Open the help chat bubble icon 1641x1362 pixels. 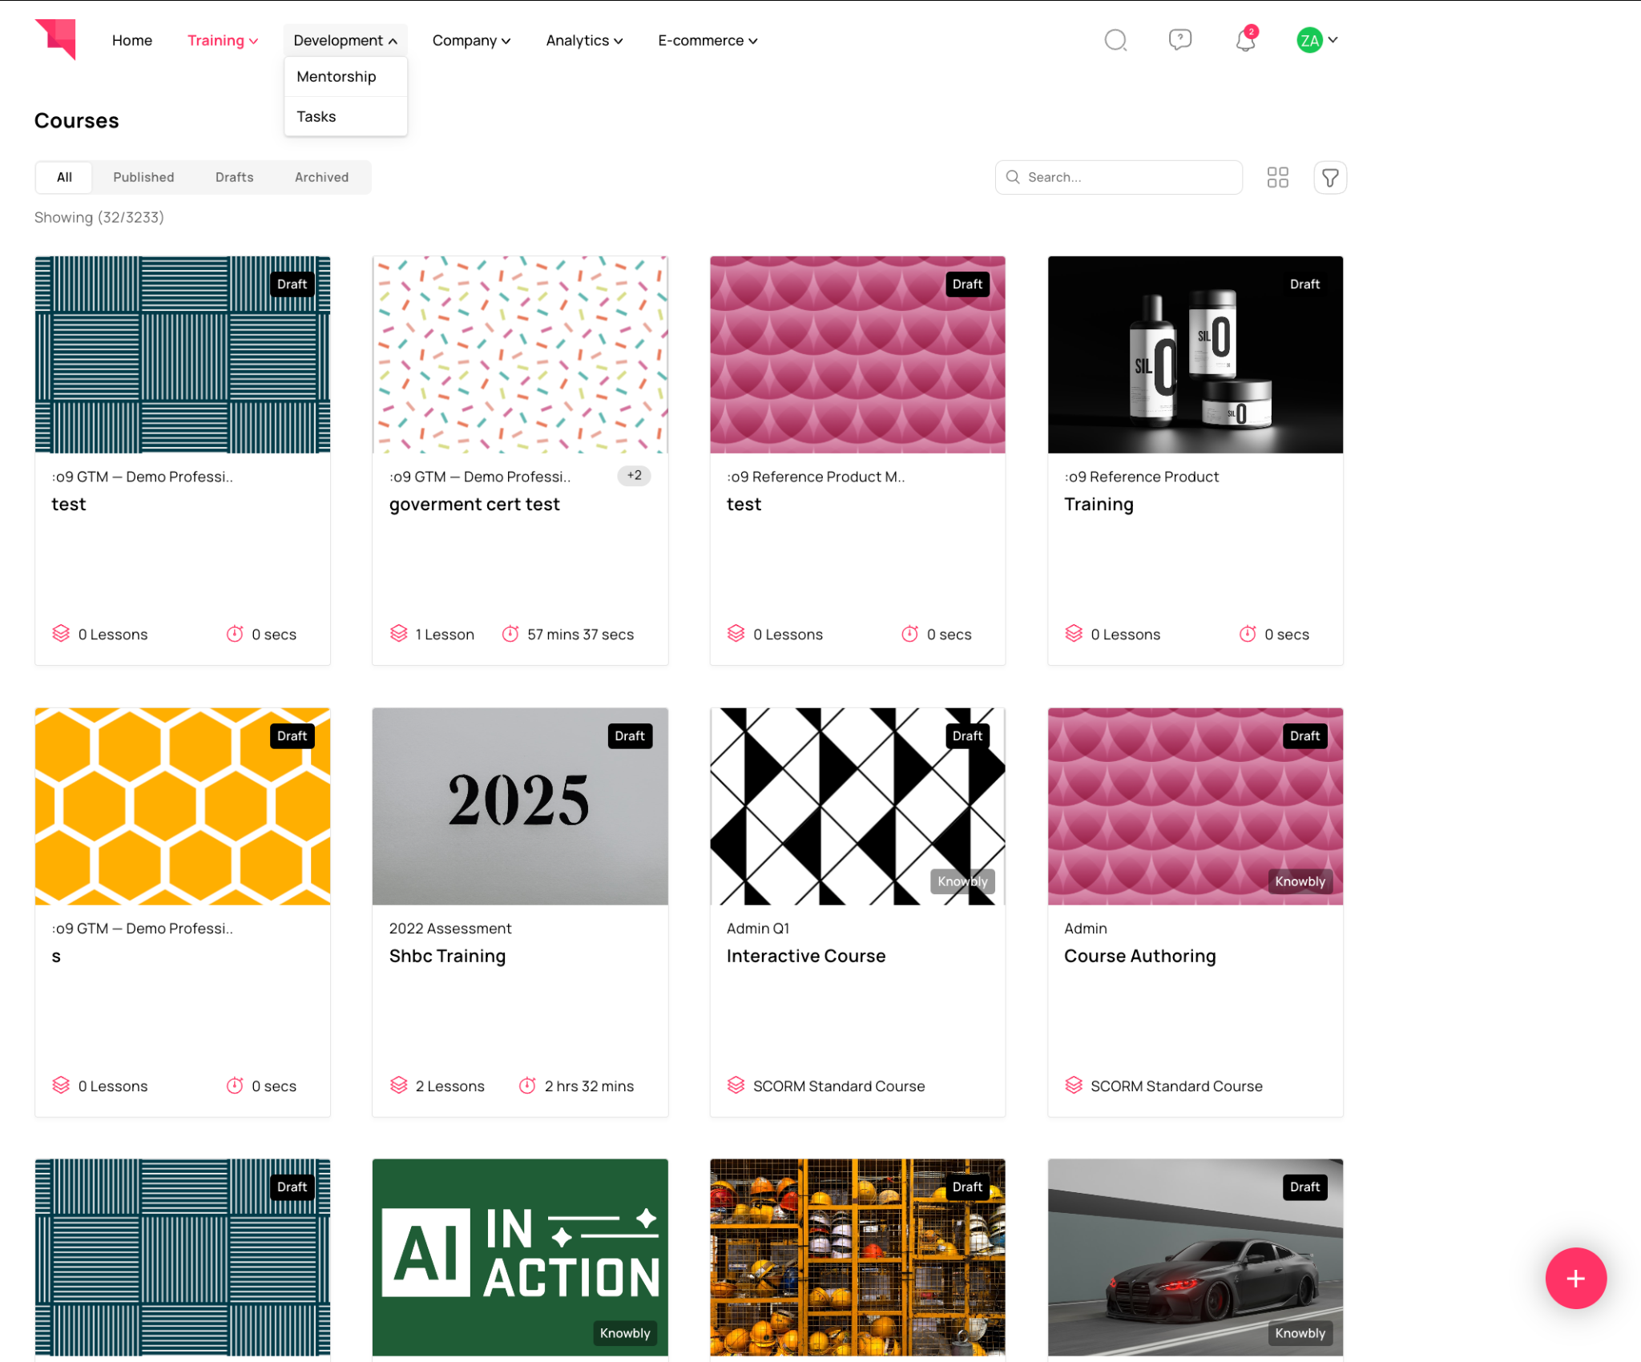click(x=1179, y=40)
